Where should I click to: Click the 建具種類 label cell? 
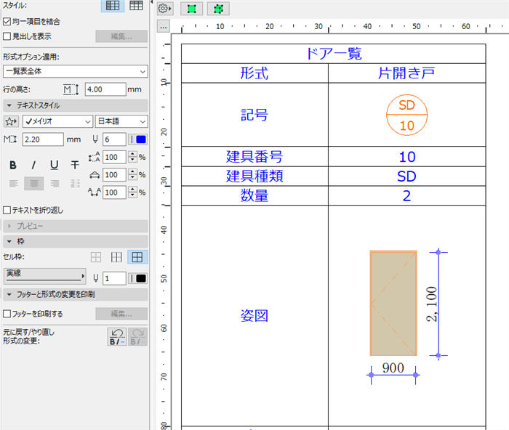pos(254,176)
